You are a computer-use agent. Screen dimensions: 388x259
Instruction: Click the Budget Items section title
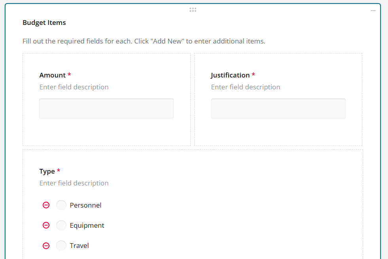(44, 23)
